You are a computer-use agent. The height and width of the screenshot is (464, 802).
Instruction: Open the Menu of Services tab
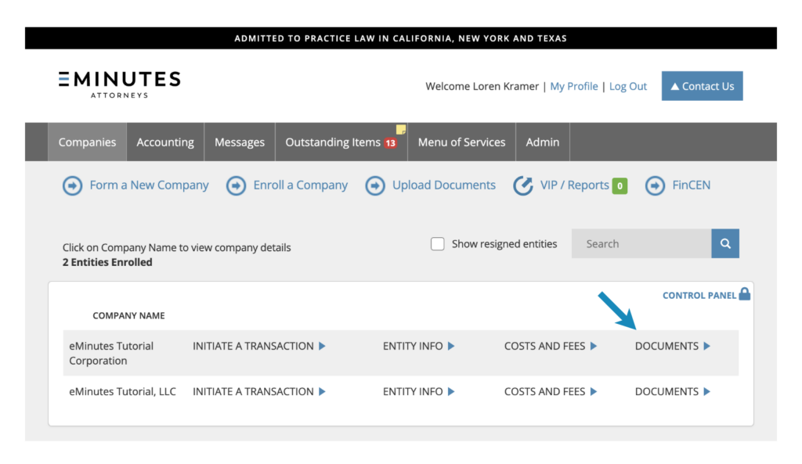[x=461, y=142]
